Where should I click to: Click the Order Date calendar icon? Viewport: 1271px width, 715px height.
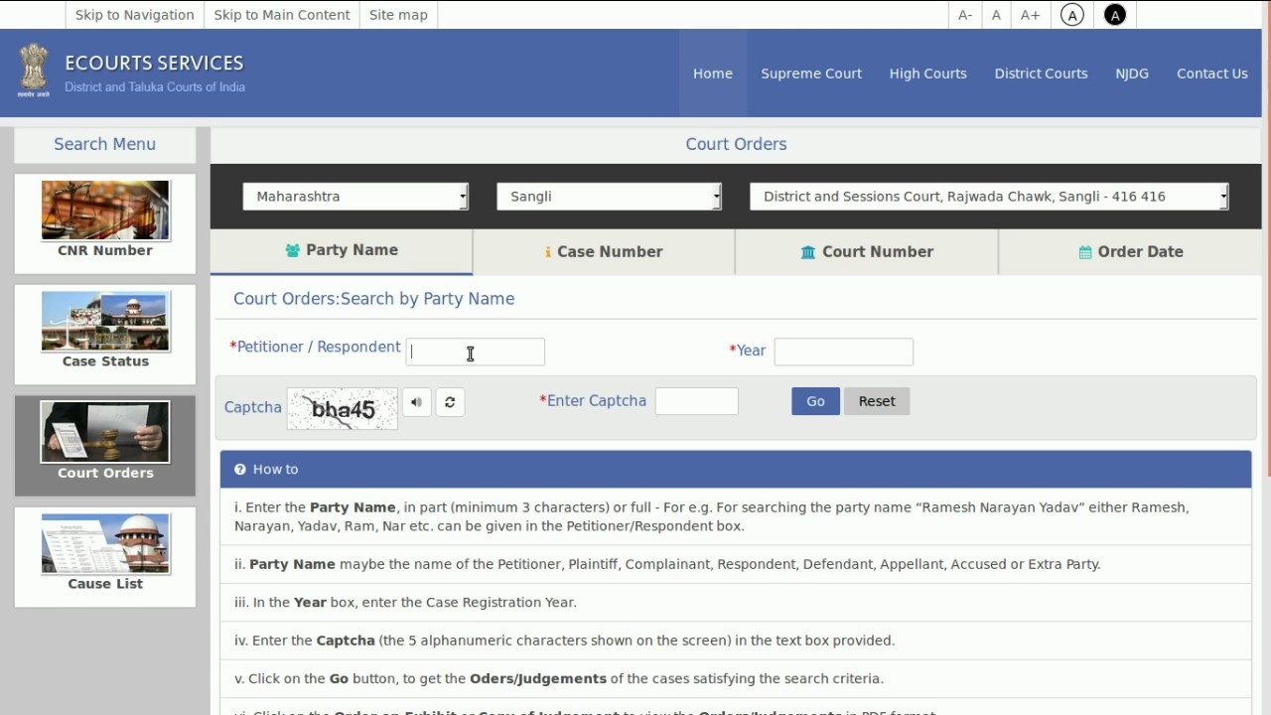[1085, 252]
